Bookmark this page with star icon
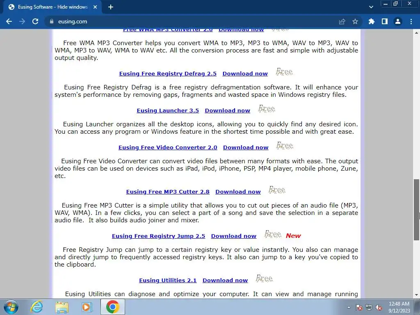Screen dimensions: 420x315 (x=355, y=21)
